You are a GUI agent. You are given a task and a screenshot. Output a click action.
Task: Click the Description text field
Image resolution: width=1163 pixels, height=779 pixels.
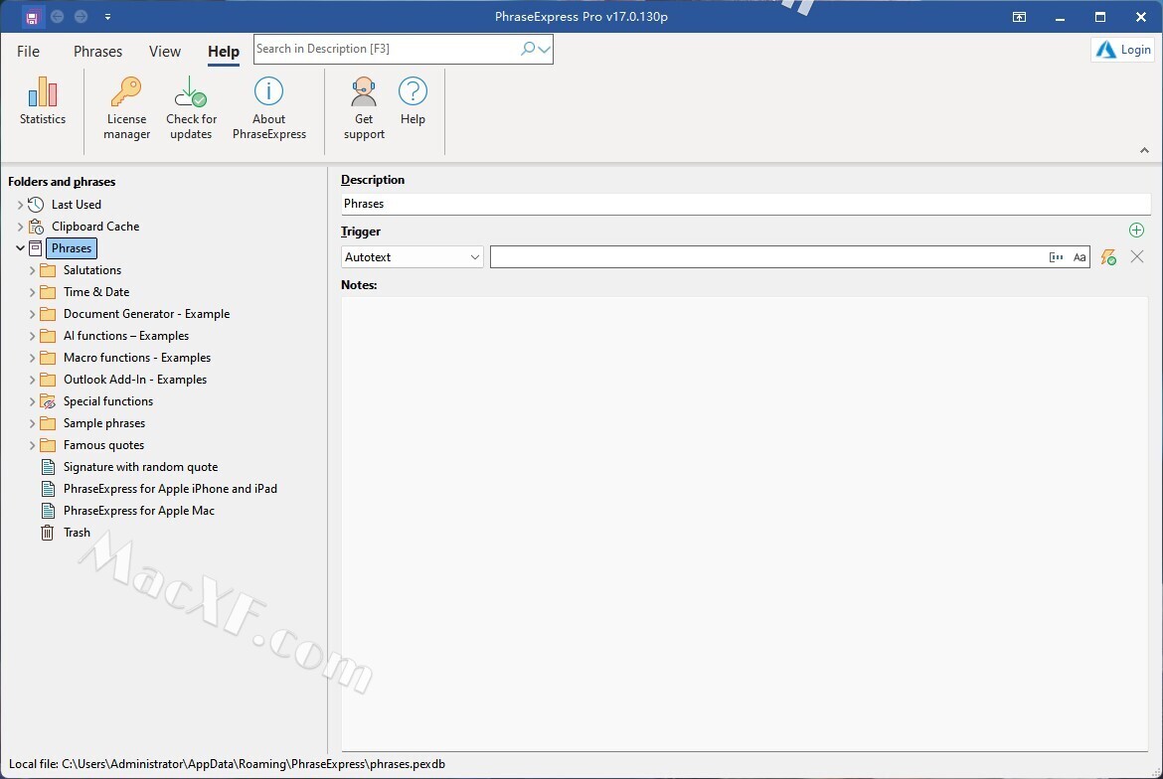click(x=746, y=204)
